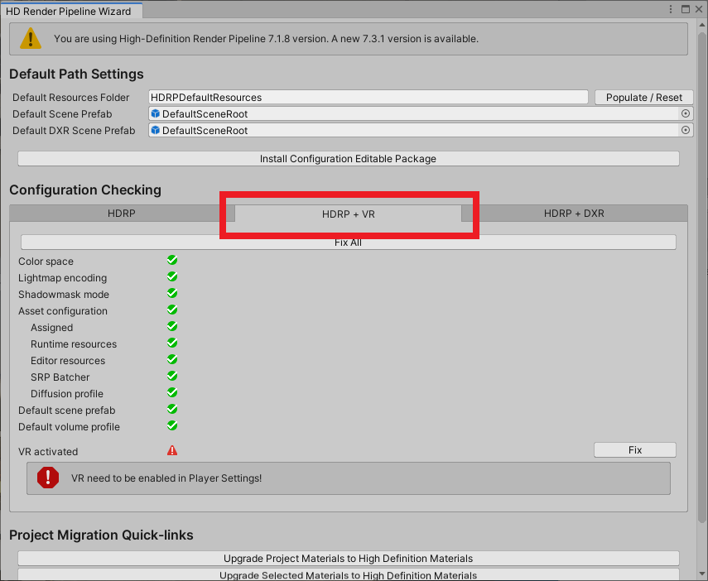Click the Lightmap encoding label

pyautogui.click(x=62, y=278)
